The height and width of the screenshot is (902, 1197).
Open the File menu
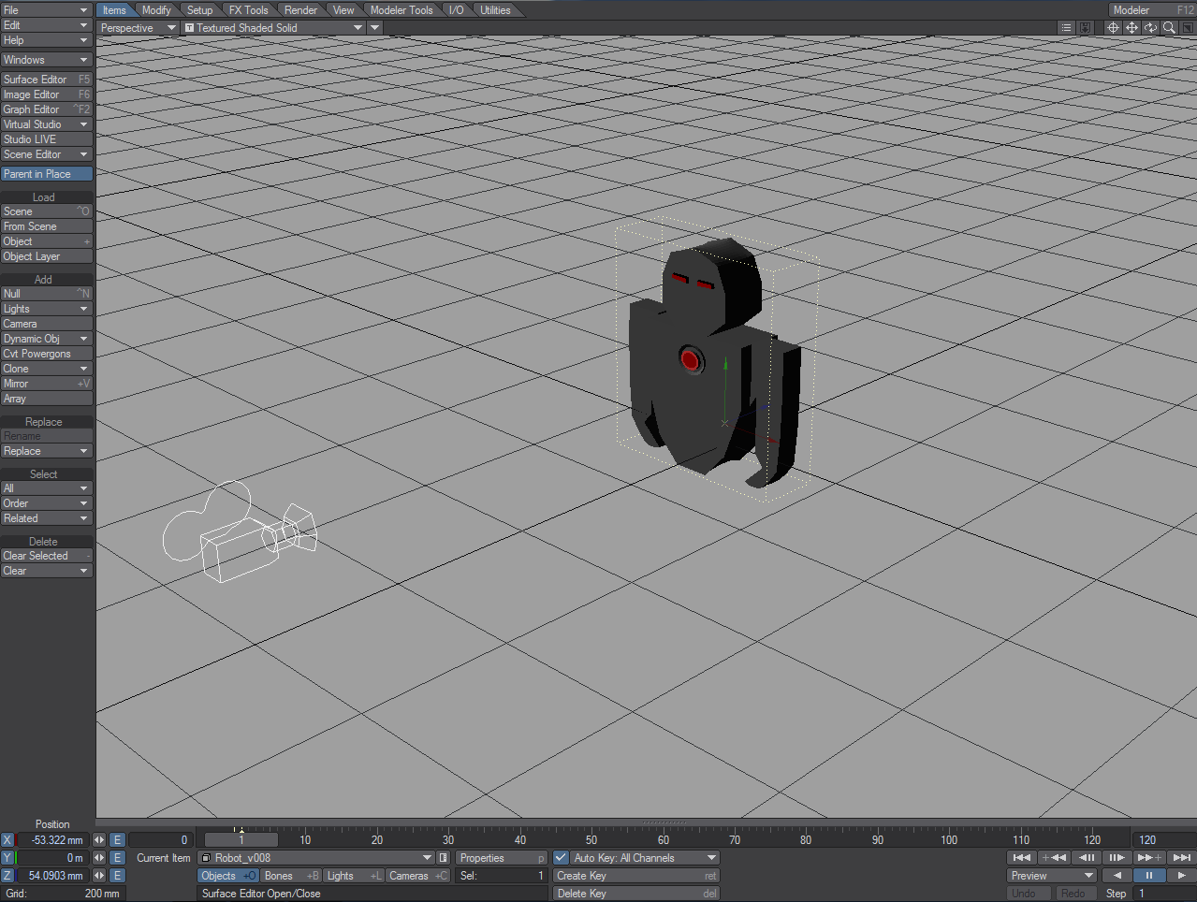click(x=47, y=10)
